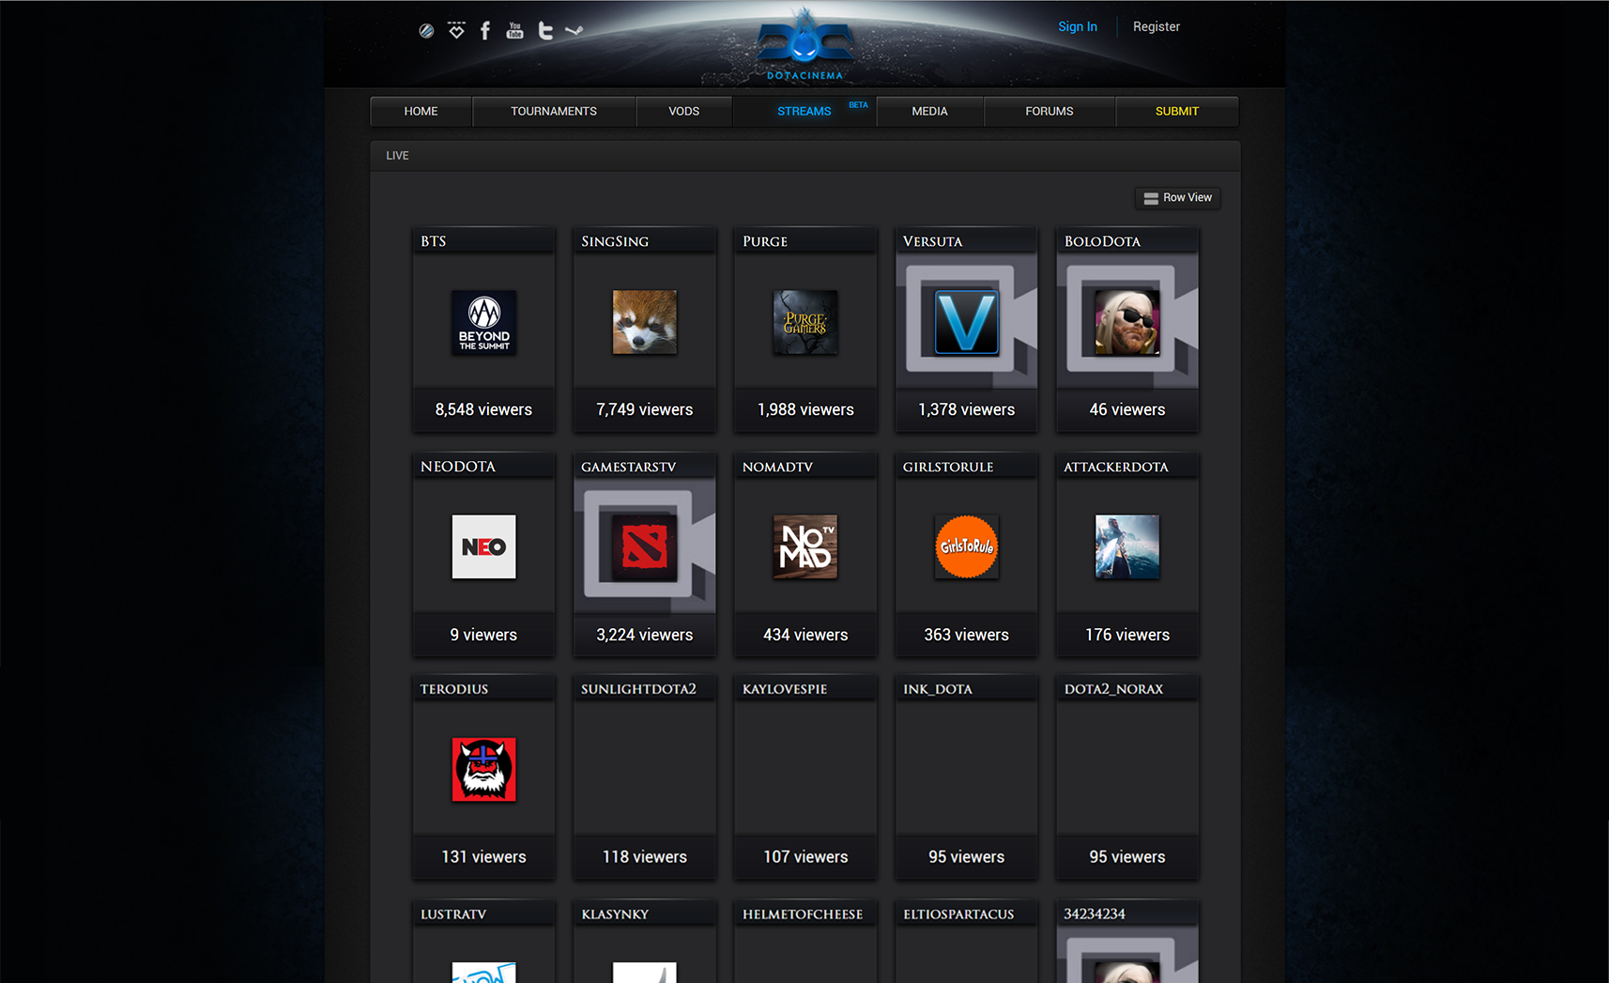This screenshot has height=983, width=1609.
Task: Click the 3,224 viewers count
Action: click(x=644, y=635)
